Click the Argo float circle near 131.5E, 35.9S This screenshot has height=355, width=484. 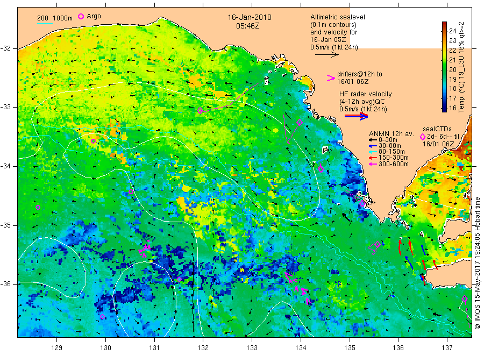pos(179,279)
